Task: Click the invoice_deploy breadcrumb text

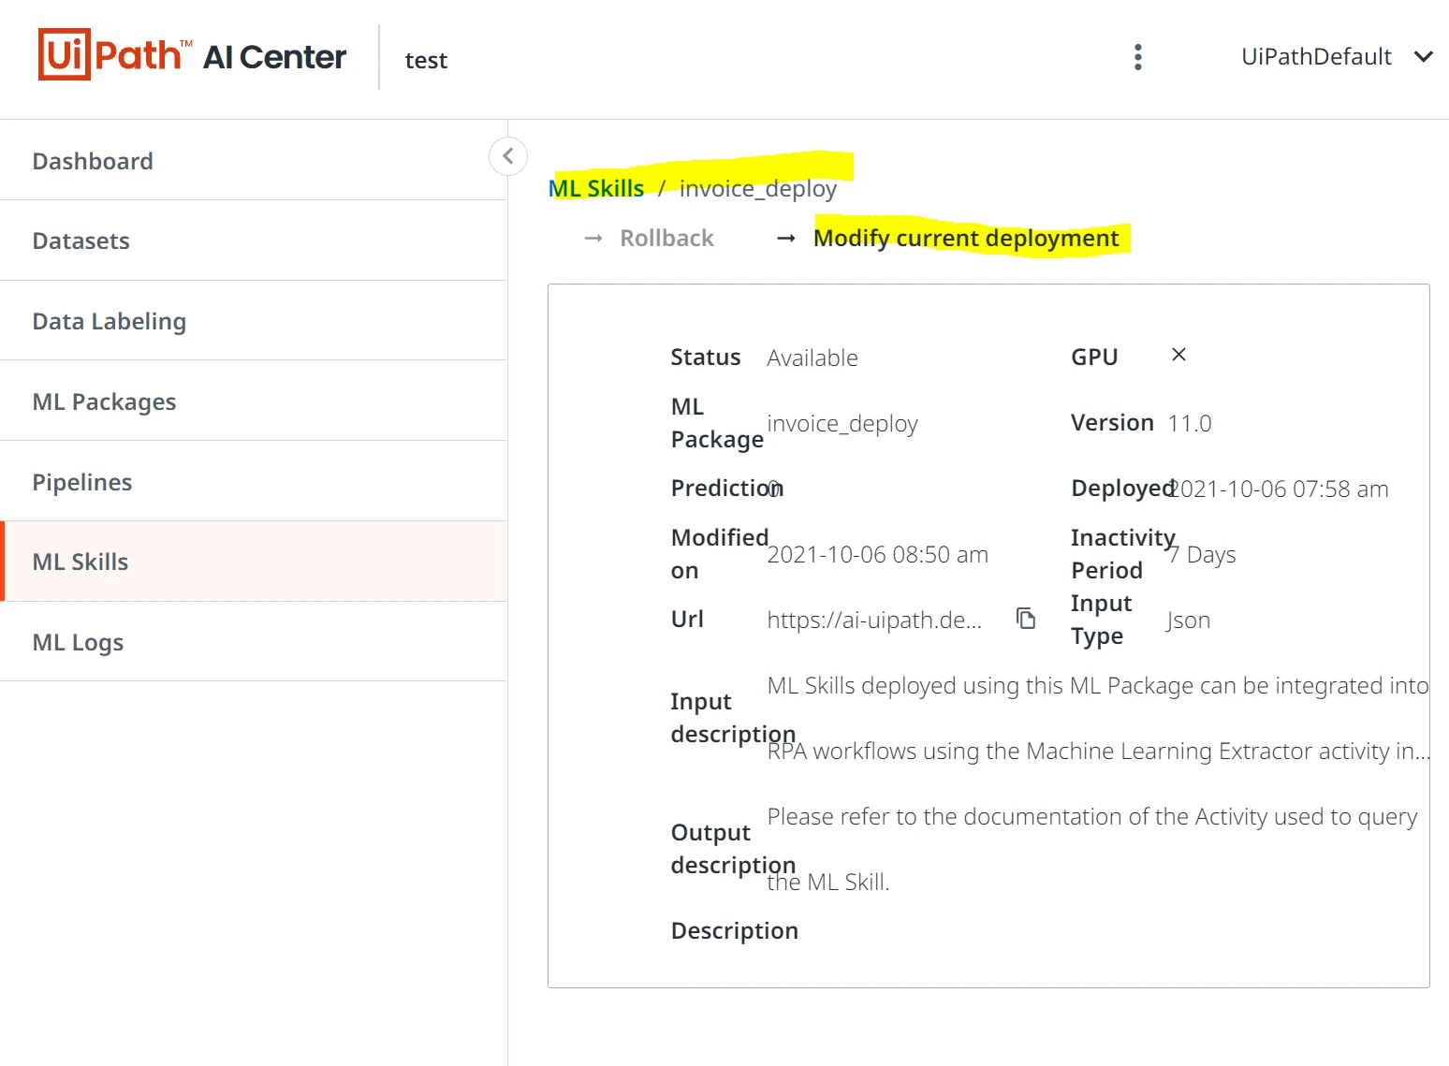Action: pos(758,189)
